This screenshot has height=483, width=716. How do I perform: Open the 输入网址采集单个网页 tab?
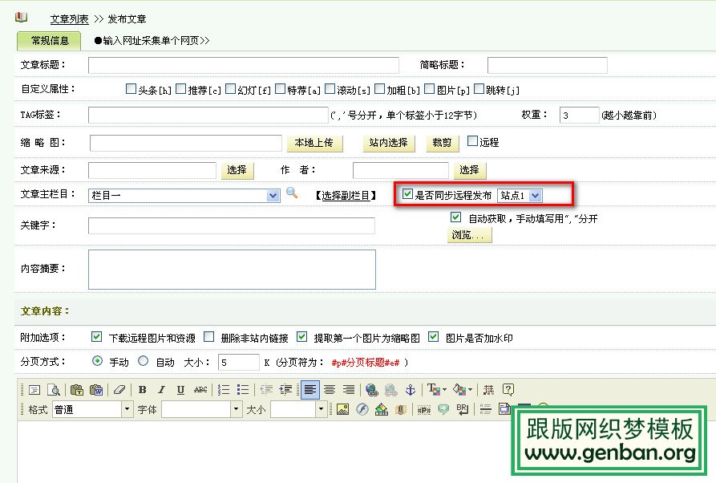tap(152, 40)
